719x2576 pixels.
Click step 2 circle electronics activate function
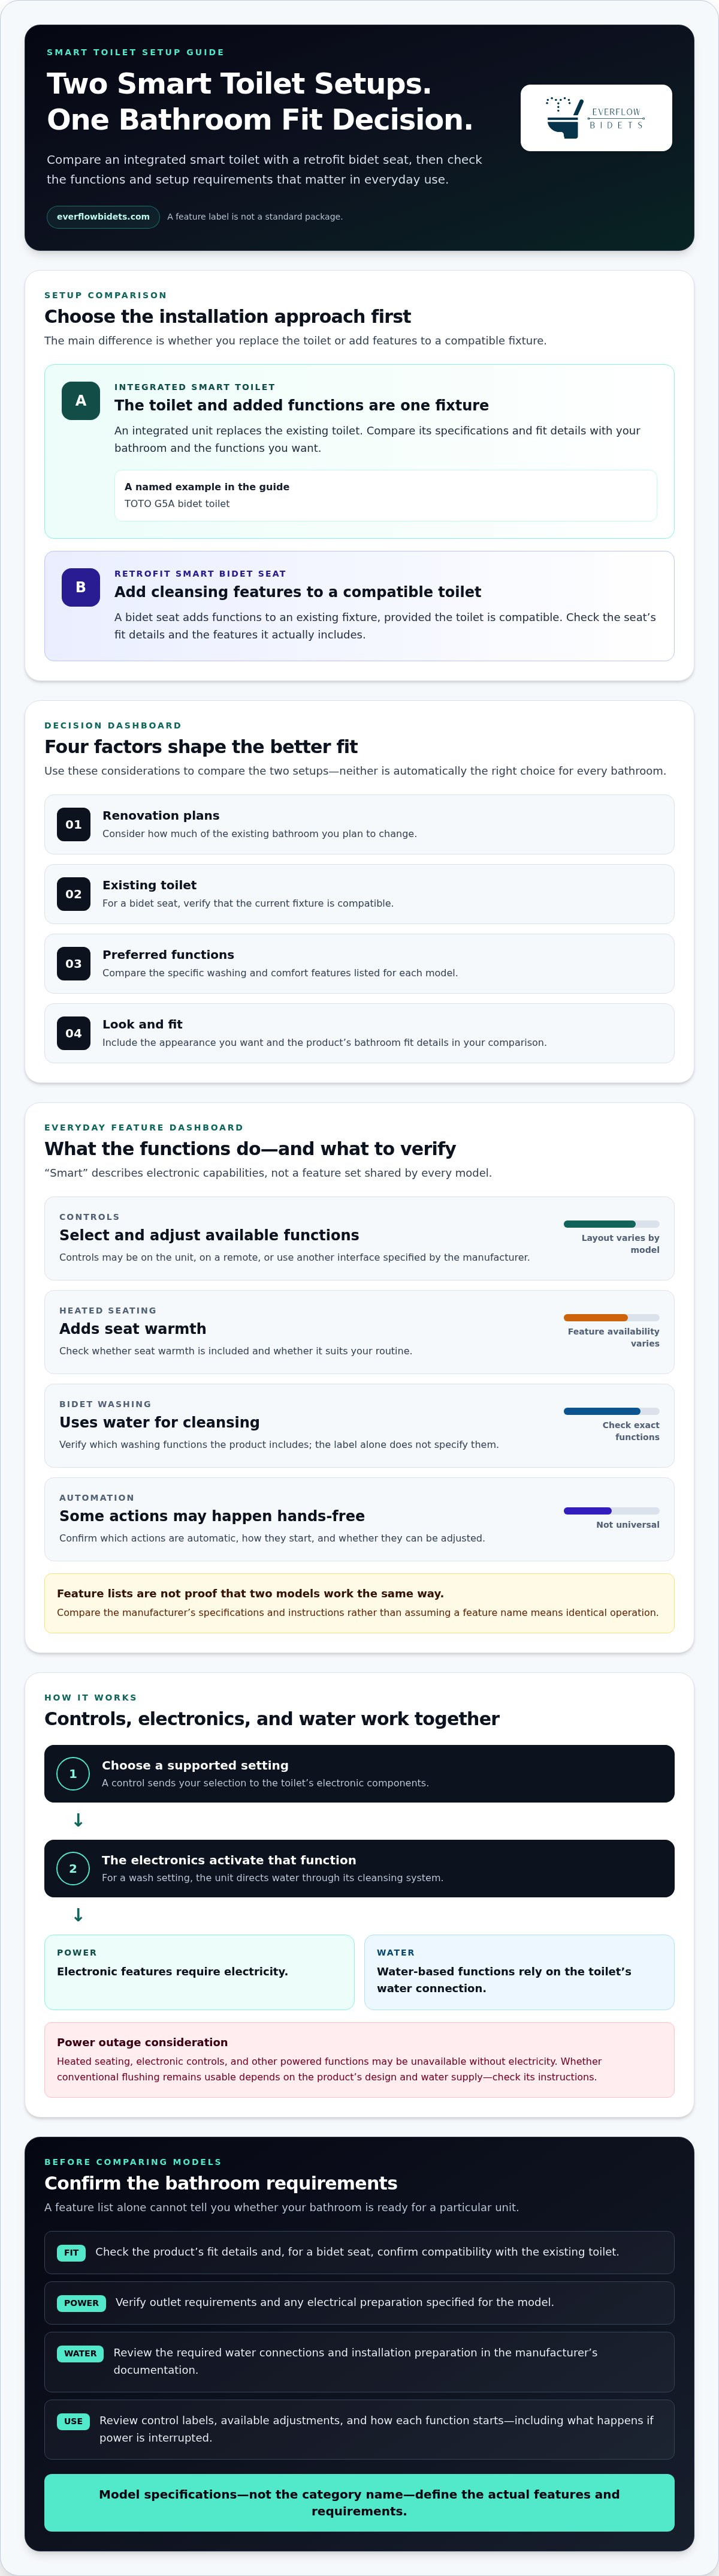pos(73,1868)
